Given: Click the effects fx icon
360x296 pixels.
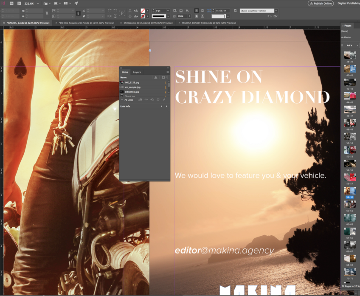Looking at the screenshot, I should pyautogui.click(x=187, y=11).
